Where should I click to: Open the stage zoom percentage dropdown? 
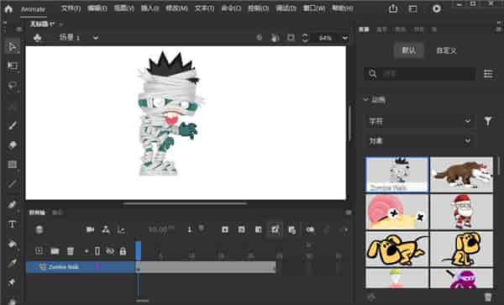tap(345, 38)
